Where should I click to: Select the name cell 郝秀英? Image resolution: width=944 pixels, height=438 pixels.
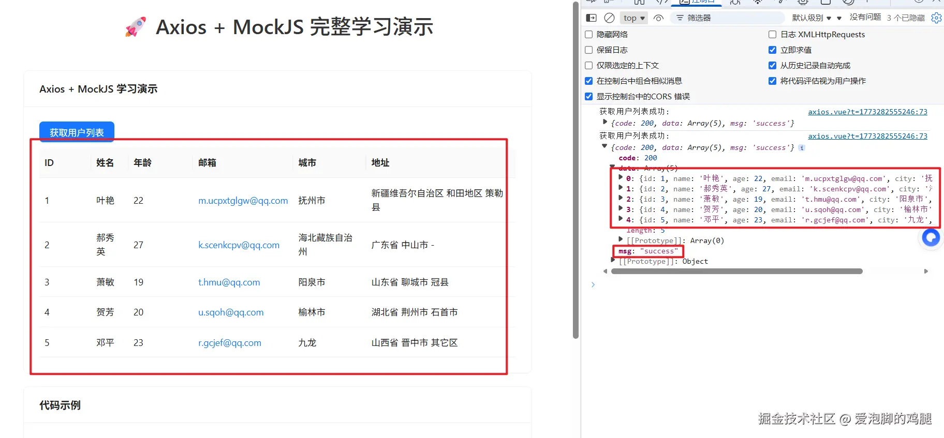coord(105,245)
